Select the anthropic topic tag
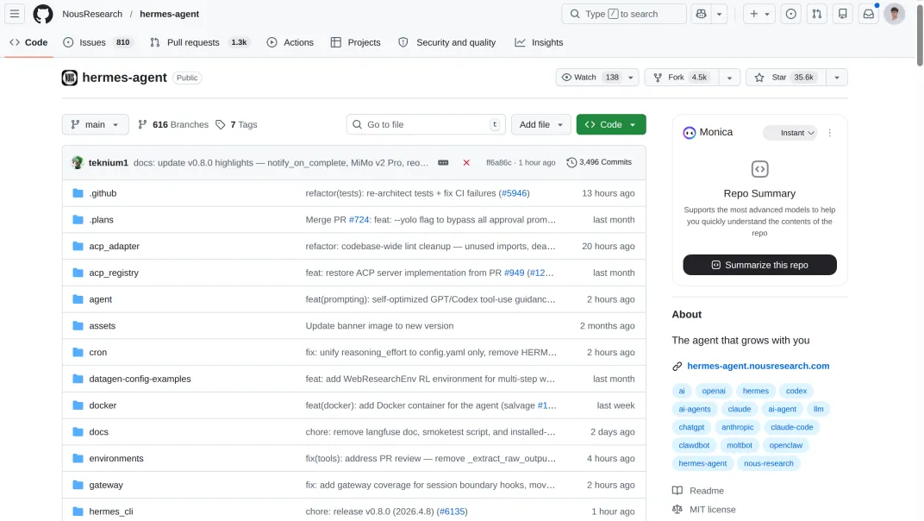924x521 pixels. 737,427
